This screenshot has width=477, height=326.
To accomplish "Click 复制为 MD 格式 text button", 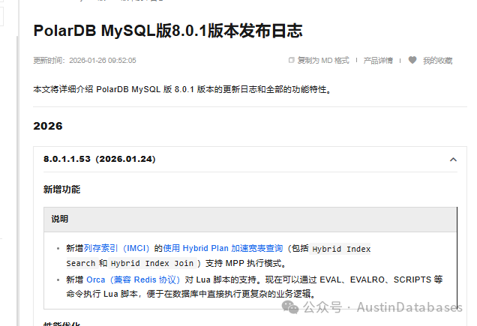I will [x=323, y=61].
